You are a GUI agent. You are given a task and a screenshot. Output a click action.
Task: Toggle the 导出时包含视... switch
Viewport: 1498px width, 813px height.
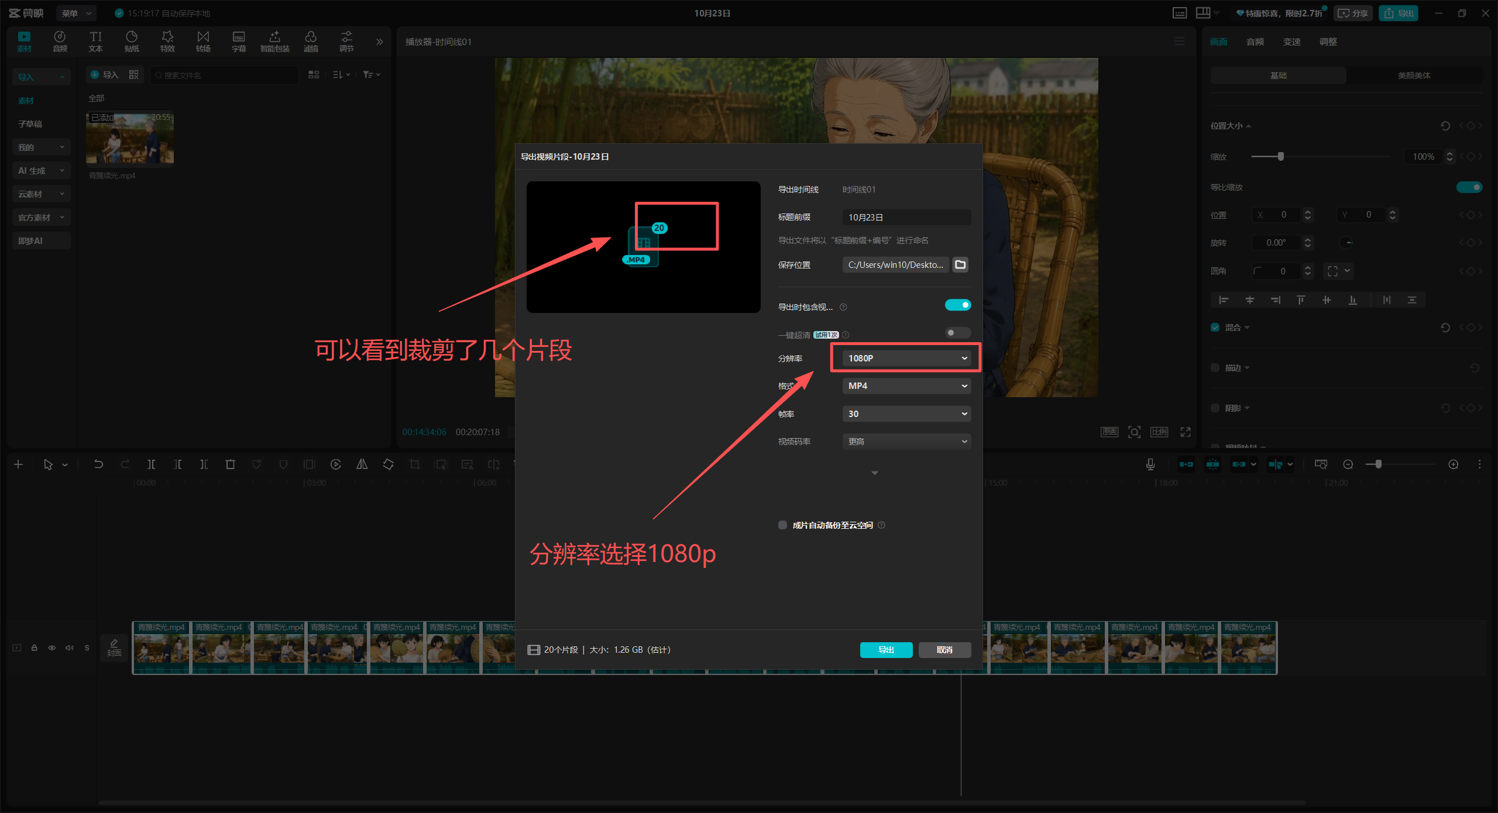pyautogui.click(x=958, y=305)
